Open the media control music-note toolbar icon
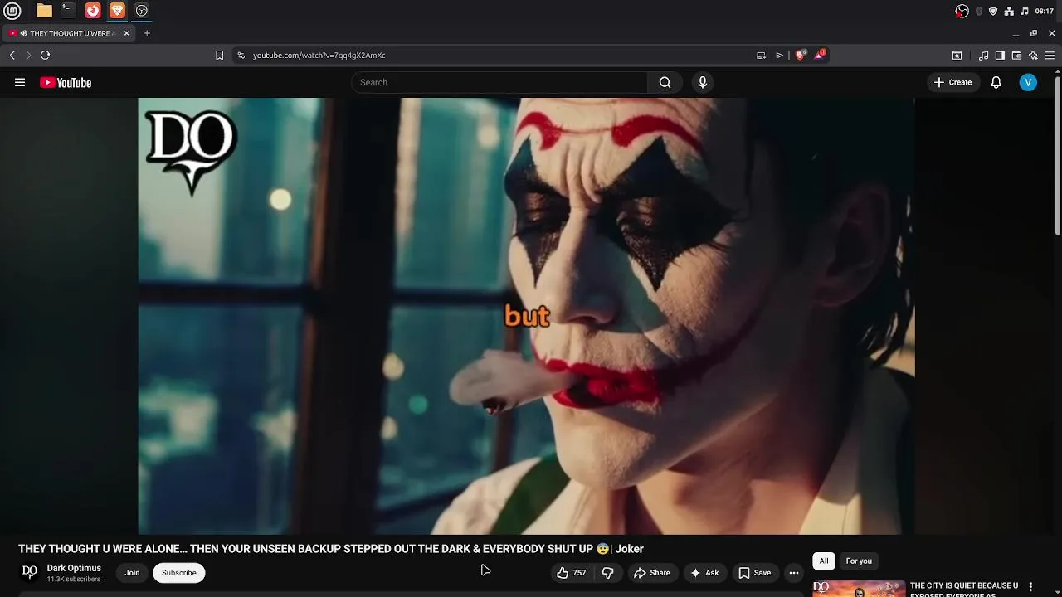 (983, 56)
